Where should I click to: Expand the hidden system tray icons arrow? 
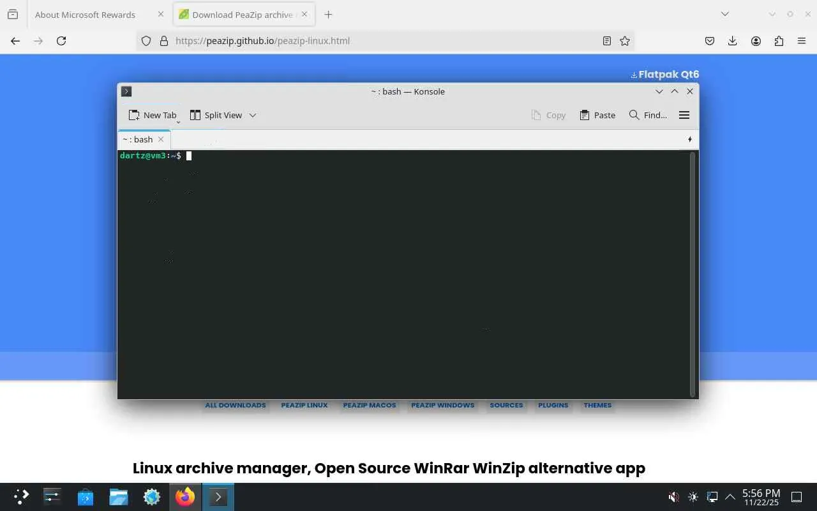pos(730,497)
